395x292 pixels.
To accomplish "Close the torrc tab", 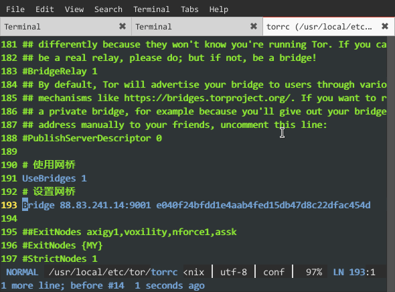I will 385,26.
